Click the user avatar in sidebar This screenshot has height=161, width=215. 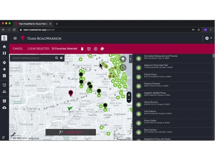pos(4,38)
